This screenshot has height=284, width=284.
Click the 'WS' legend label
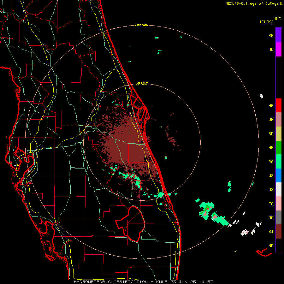click(x=271, y=175)
